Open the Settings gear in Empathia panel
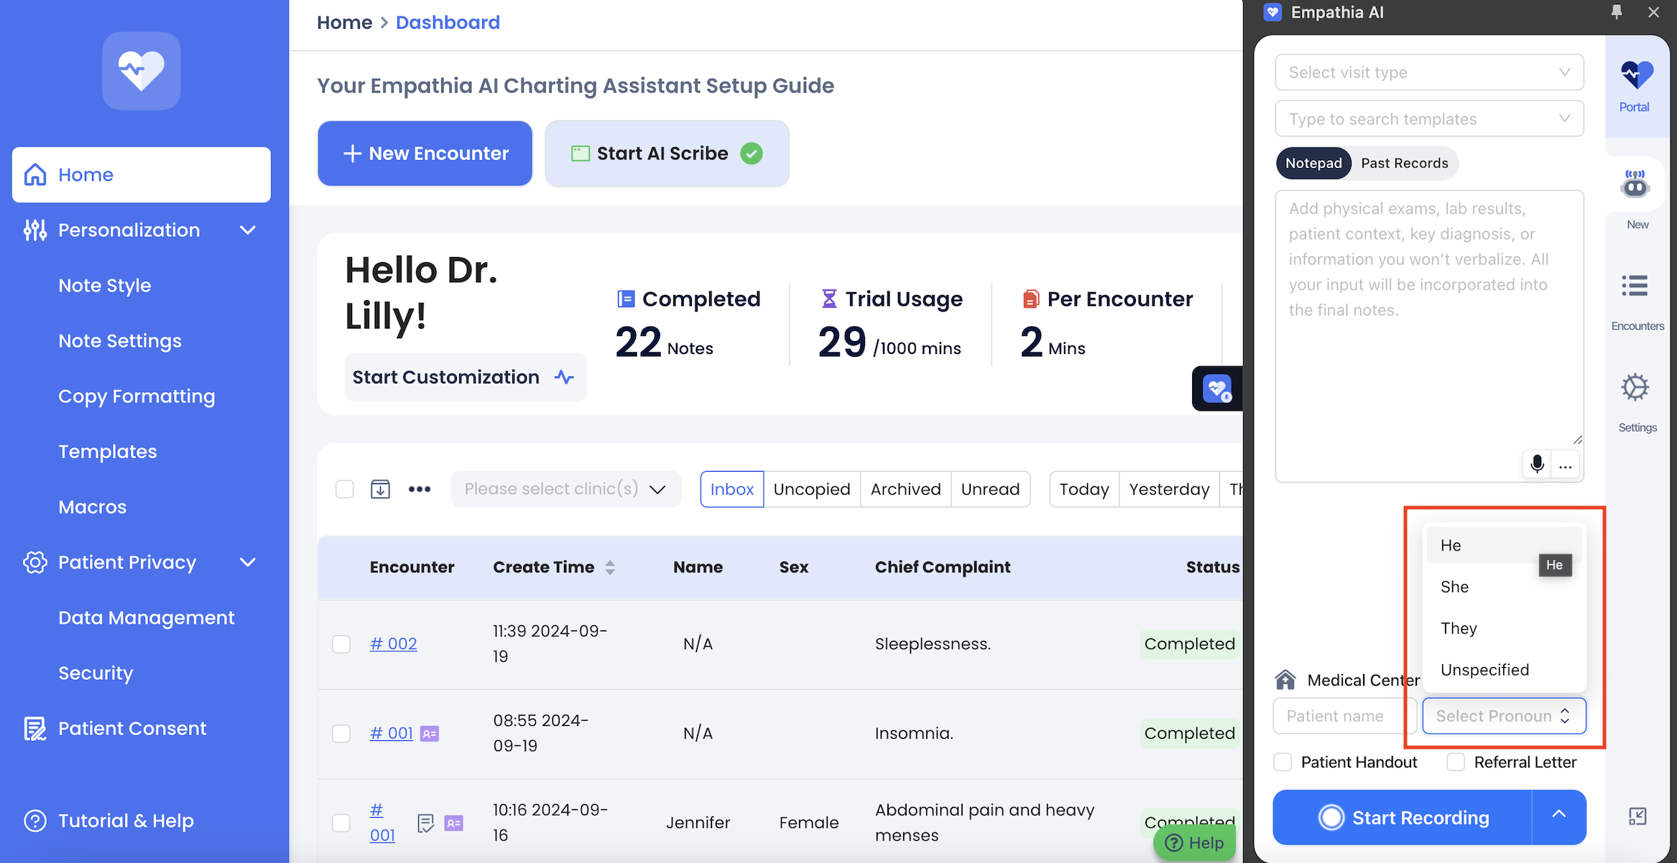The image size is (1677, 863). (x=1635, y=388)
